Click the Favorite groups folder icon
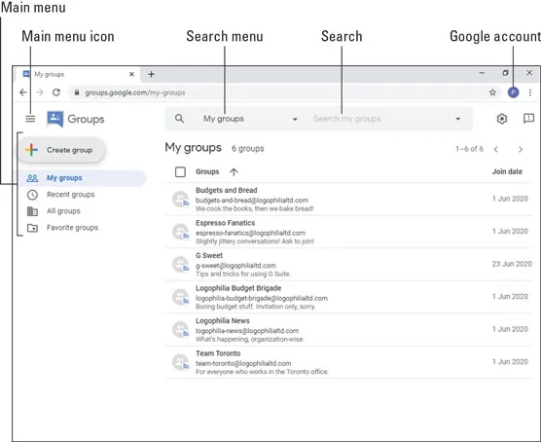Screen dimensions: 541x442 [32, 228]
